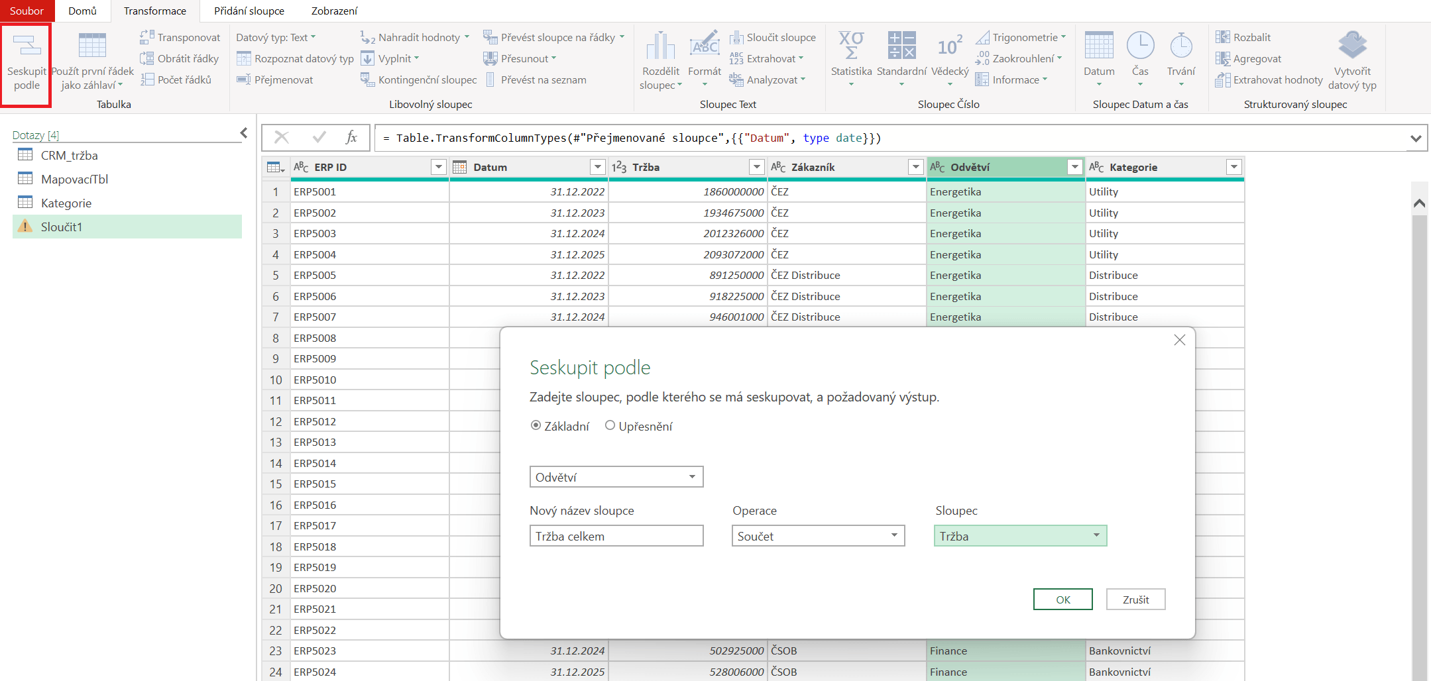Confirm grouping with the OK button
The width and height of the screenshot is (1431, 681).
point(1062,600)
